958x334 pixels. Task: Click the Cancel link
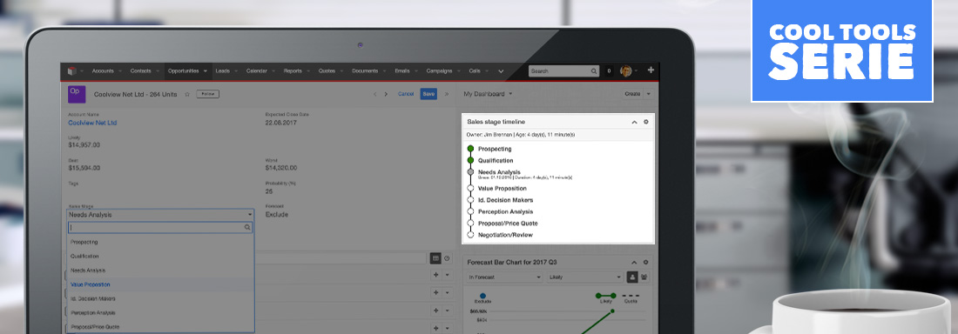point(406,94)
